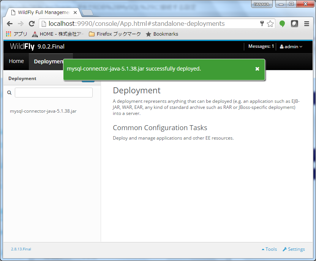Reload the WildFly console page
This screenshot has width=316, height=261.
32,24
